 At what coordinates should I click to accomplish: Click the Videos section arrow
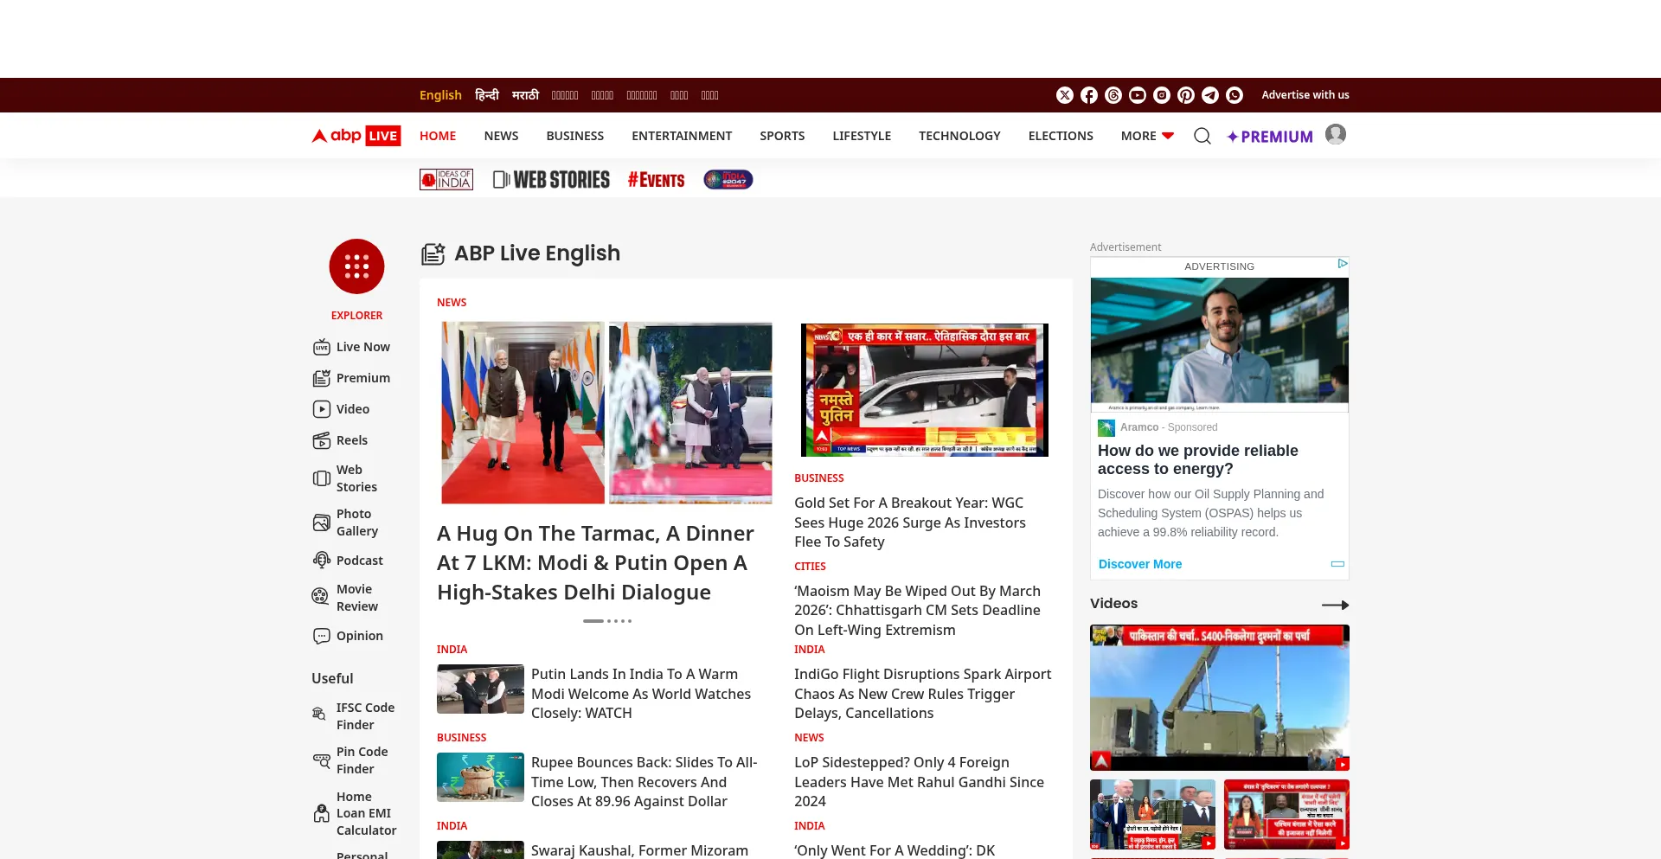click(1335, 605)
